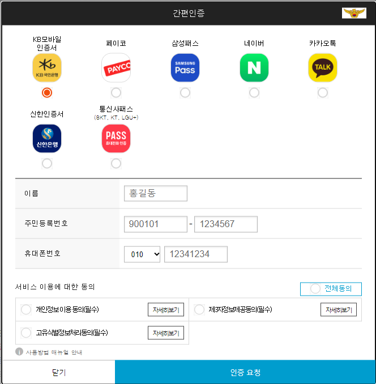Click the 1234567 resident number back field

coord(226,224)
